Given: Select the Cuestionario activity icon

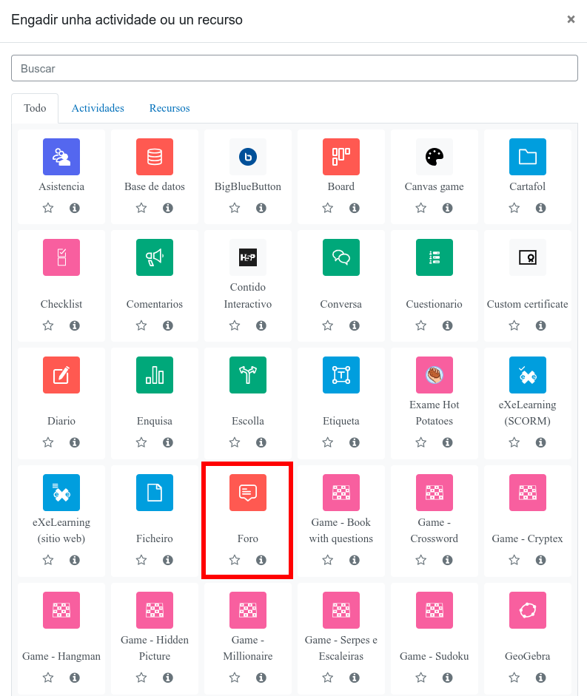Looking at the screenshot, I should point(435,257).
